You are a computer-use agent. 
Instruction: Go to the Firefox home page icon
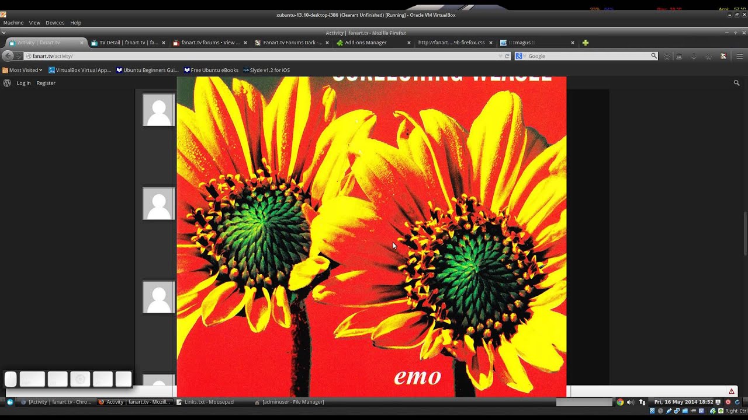(708, 56)
